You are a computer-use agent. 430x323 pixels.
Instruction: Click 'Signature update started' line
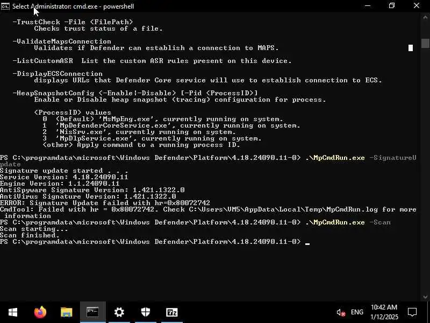(64, 171)
